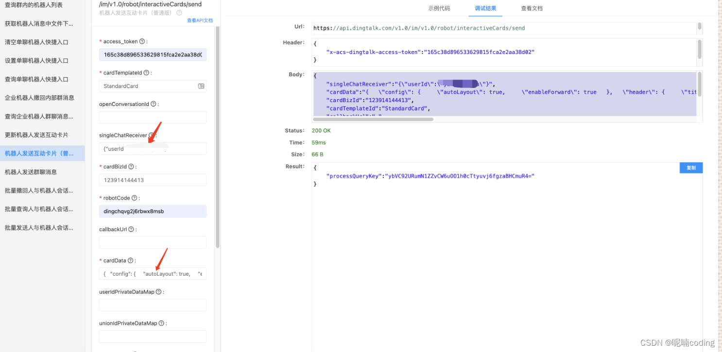Click the 66 B size value
The height and width of the screenshot is (352, 722).
pyautogui.click(x=317, y=155)
